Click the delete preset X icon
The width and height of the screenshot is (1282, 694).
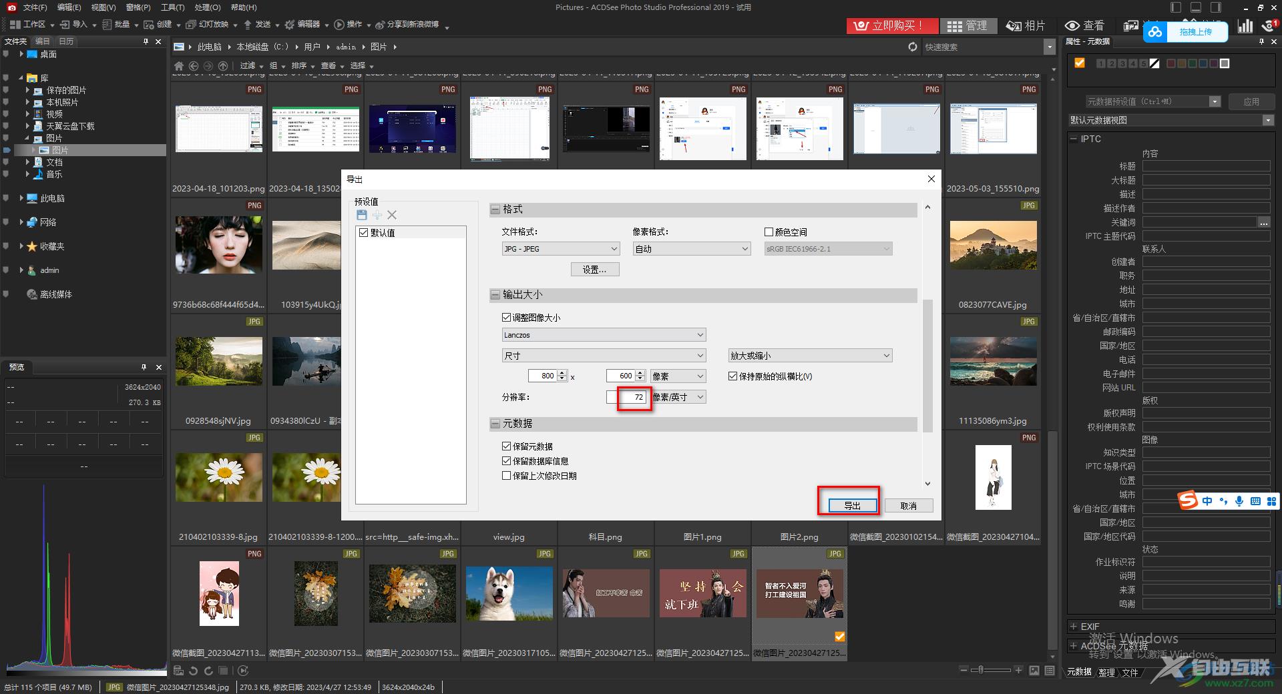click(x=392, y=215)
